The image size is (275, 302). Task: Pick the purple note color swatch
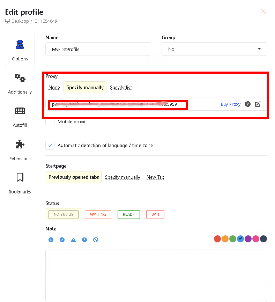point(248,239)
